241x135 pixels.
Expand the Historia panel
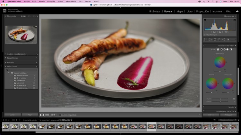[x=5, y=62]
